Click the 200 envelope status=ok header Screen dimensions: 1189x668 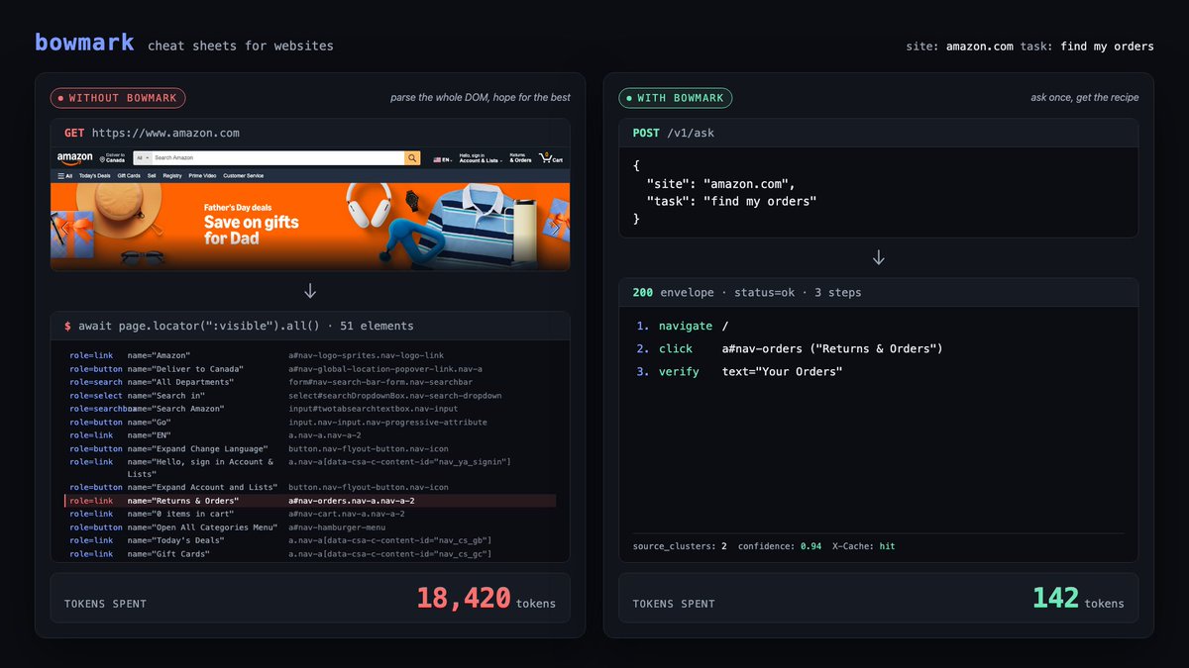[747, 293]
